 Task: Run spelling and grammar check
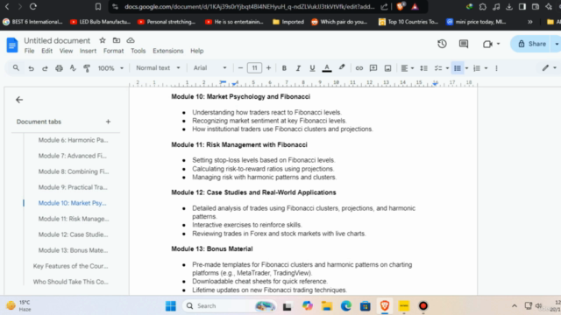(x=73, y=68)
